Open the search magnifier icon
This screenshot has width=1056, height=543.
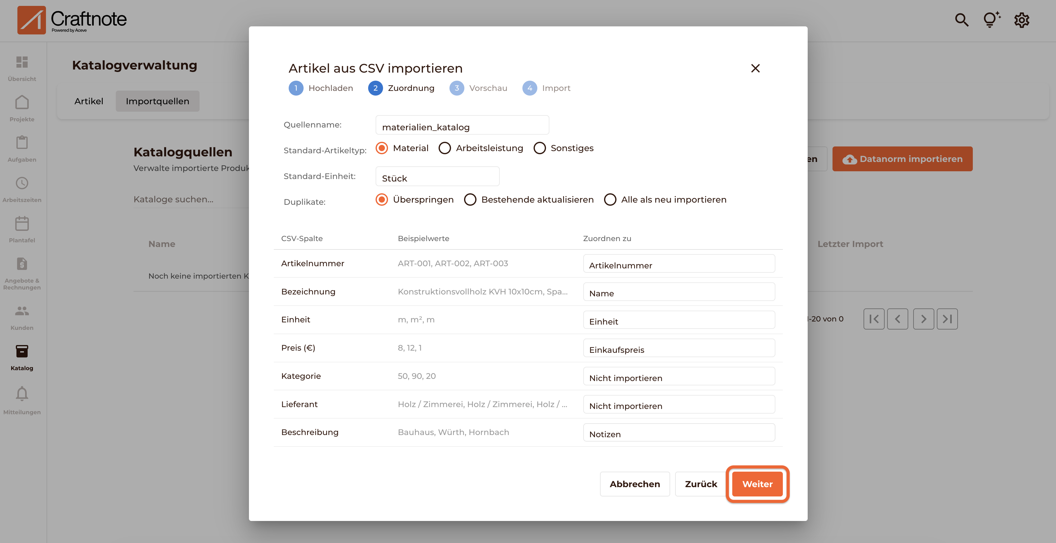(961, 20)
